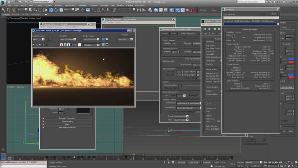Switch to the Indirect illumination tab

(188, 33)
